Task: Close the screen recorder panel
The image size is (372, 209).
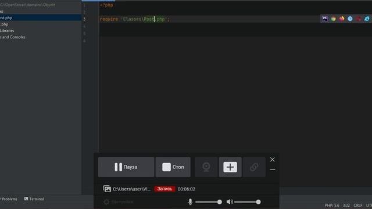Action: [x=273, y=160]
